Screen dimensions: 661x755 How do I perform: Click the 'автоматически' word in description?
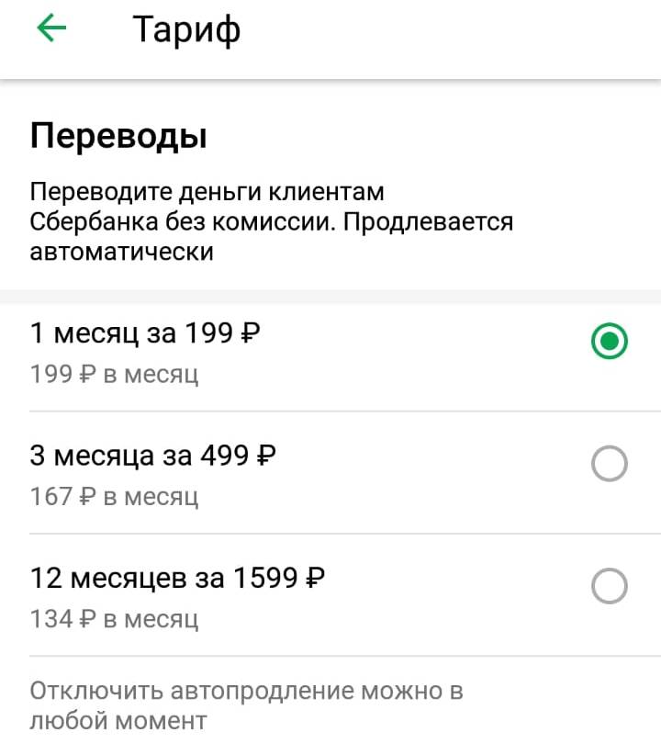122,253
